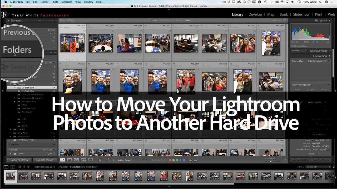Toggle the Text library filter

pos(155,20)
